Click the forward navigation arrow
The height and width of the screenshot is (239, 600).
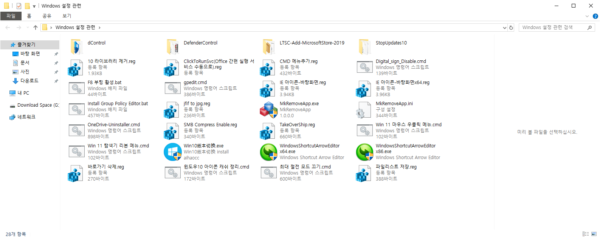tap(19, 28)
